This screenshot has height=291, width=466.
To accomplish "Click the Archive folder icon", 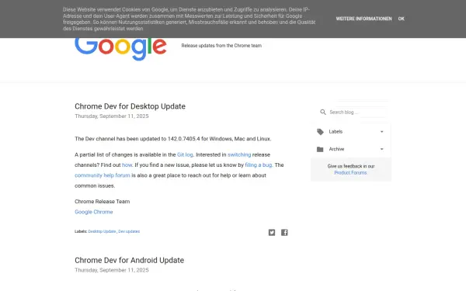I will [320, 149].
